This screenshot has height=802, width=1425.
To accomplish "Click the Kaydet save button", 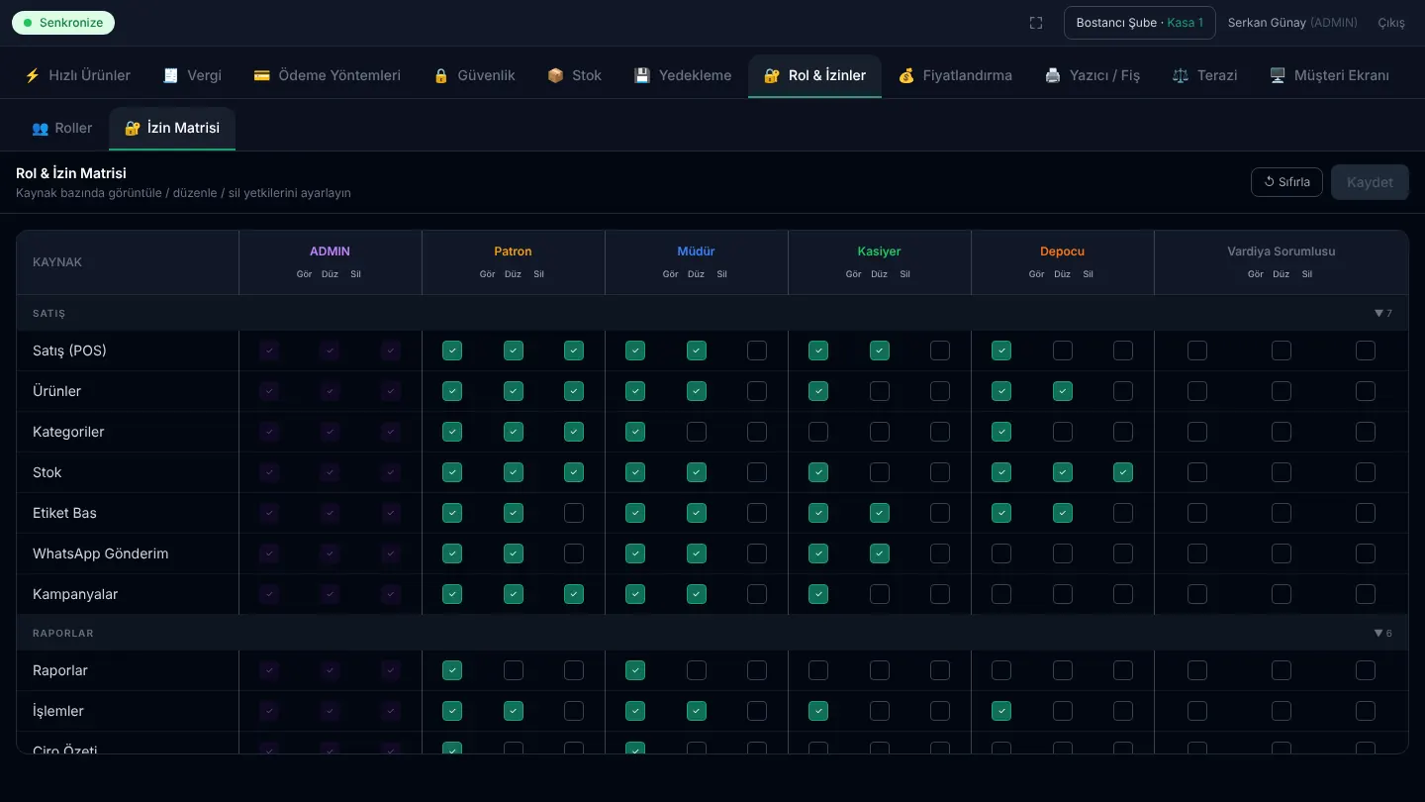I will pyautogui.click(x=1370, y=182).
